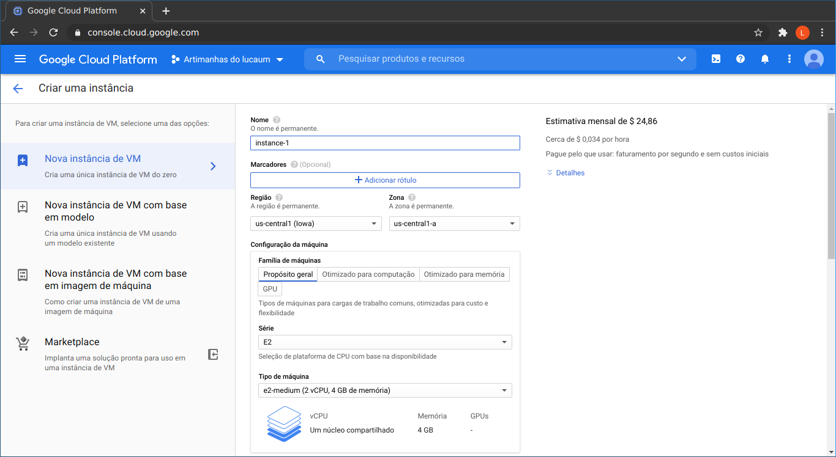Select the Otimizado para computação tab
Screen dimensions: 836x457
368,274
